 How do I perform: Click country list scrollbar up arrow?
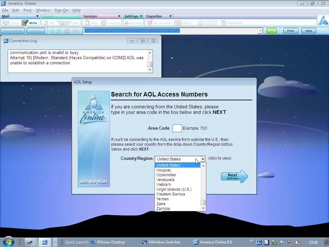click(x=203, y=166)
